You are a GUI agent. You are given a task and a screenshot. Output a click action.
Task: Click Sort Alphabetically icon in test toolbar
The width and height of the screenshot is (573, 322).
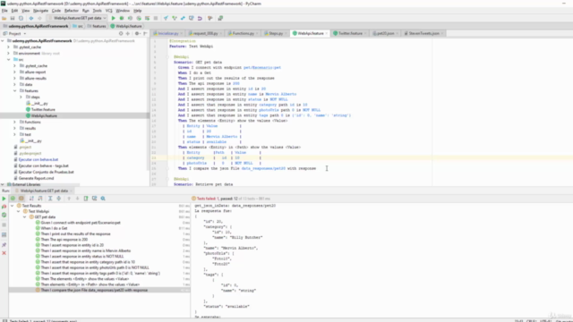(31, 199)
